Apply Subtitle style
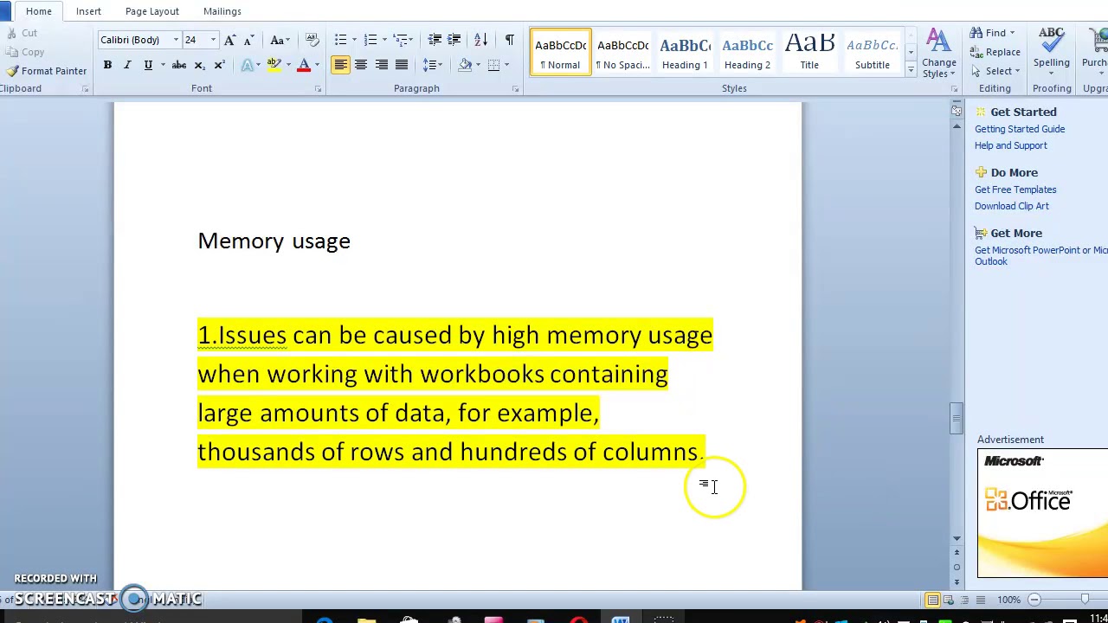 tap(872, 52)
